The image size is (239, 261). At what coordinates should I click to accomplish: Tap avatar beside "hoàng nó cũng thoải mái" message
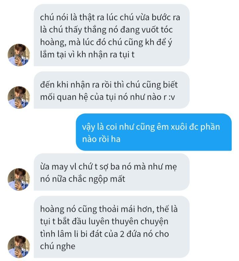[19, 247]
